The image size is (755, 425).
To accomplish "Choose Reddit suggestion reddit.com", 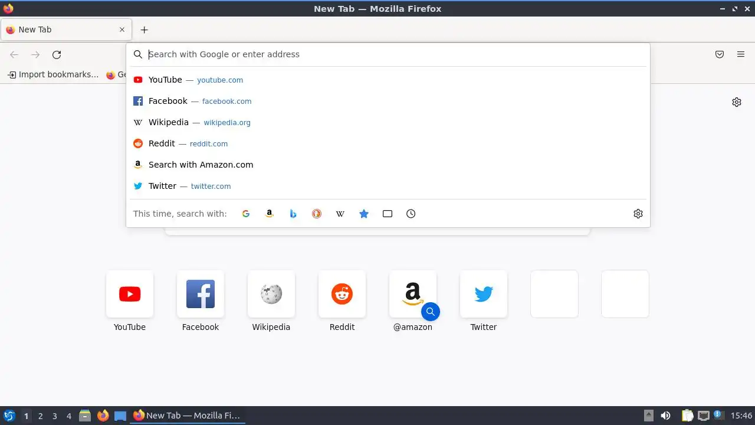I will (388, 143).
